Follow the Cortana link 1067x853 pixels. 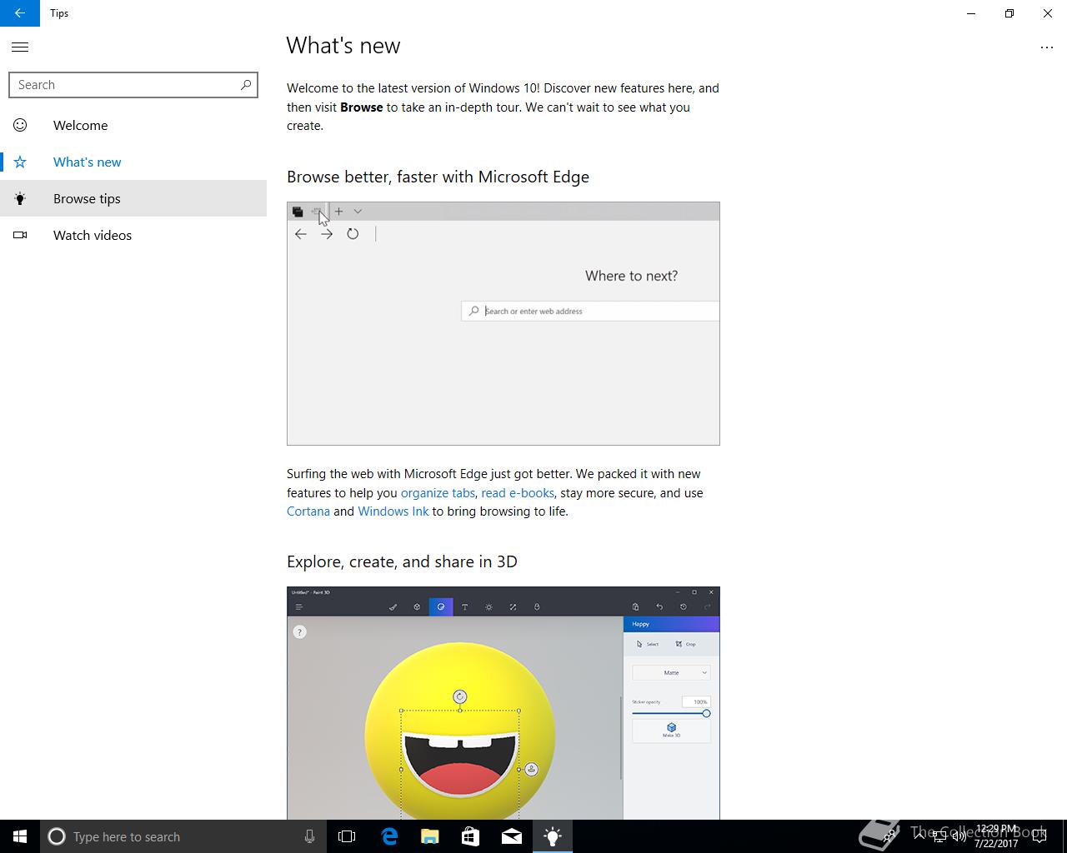click(x=308, y=511)
